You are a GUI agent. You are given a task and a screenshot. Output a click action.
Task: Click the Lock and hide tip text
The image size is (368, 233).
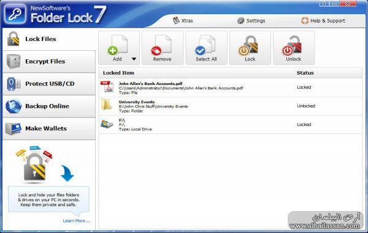coord(49,199)
